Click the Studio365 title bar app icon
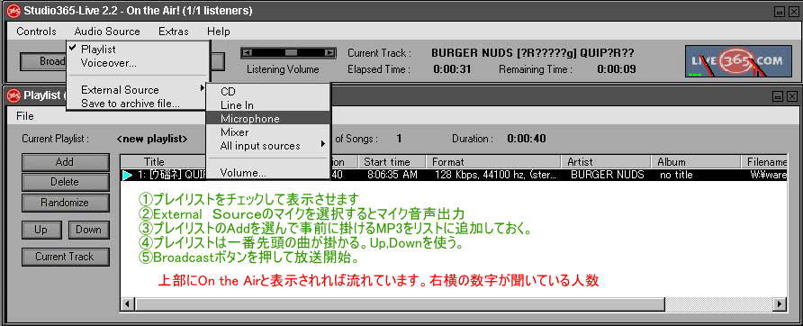The image size is (803, 326). pos(14,10)
